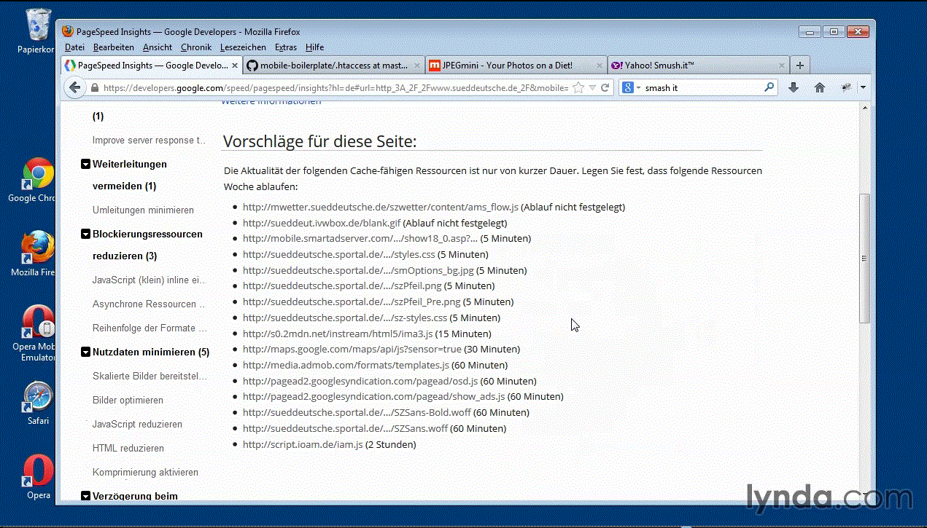927x528 pixels.
Task: Open the ima3.js resource link
Action: 338,334
